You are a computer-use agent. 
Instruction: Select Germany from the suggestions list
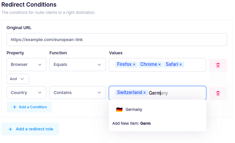click(x=134, y=110)
